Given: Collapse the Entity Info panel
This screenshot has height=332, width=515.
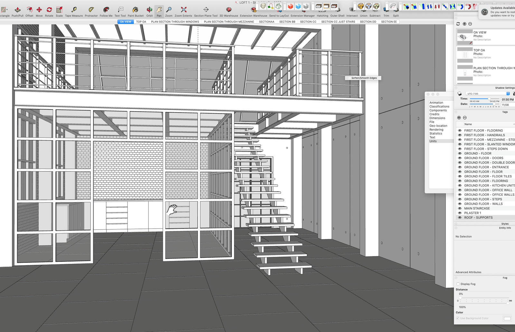Looking at the screenshot, I should (x=456, y=228).
